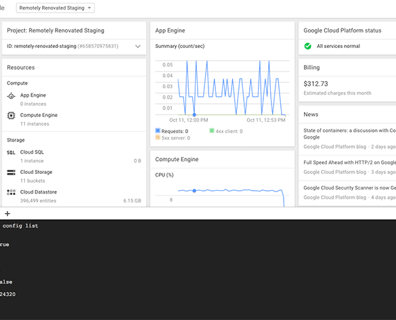The image size is (396, 320).
Task: Open State of containers news article
Action: pos(349,134)
